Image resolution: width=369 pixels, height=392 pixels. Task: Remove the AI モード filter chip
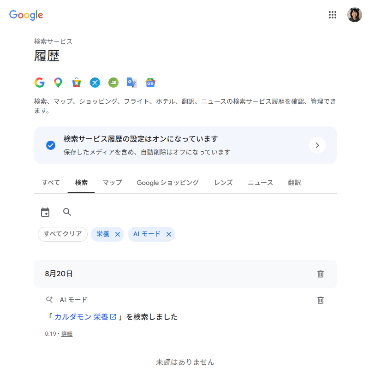tap(169, 234)
